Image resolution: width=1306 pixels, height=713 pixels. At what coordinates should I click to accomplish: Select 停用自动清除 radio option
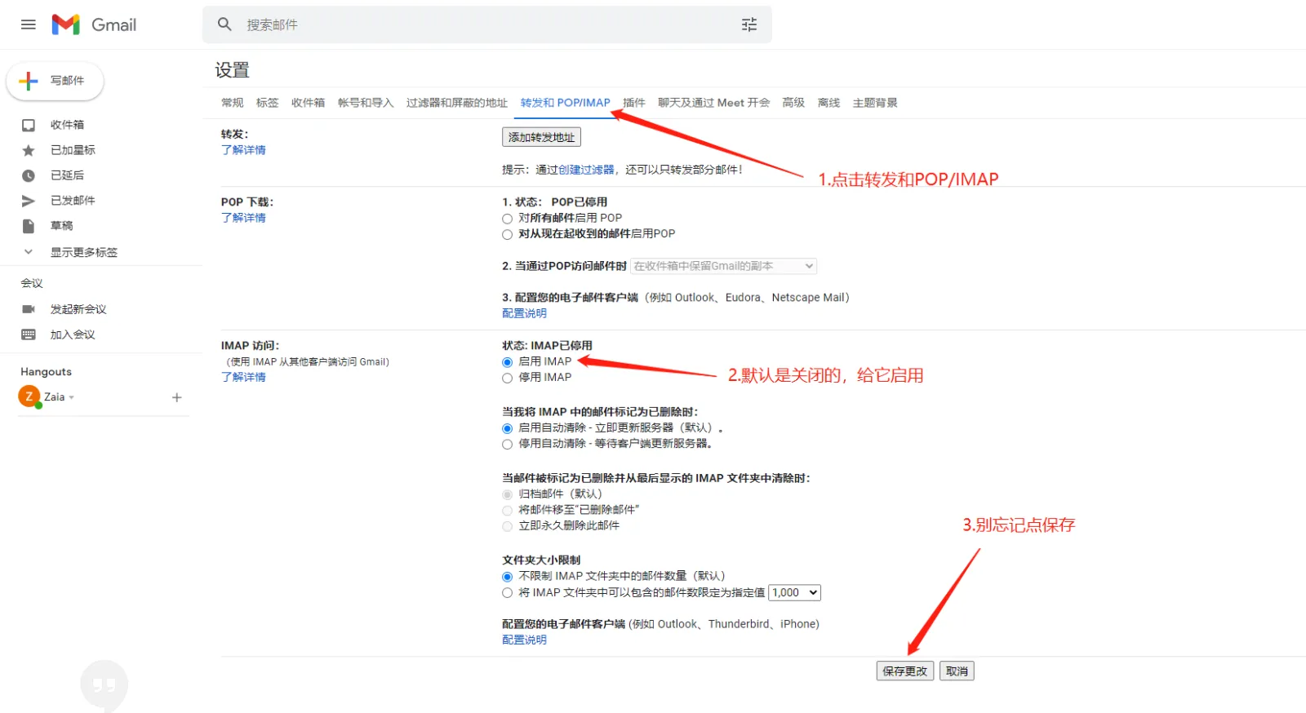[507, 445]
